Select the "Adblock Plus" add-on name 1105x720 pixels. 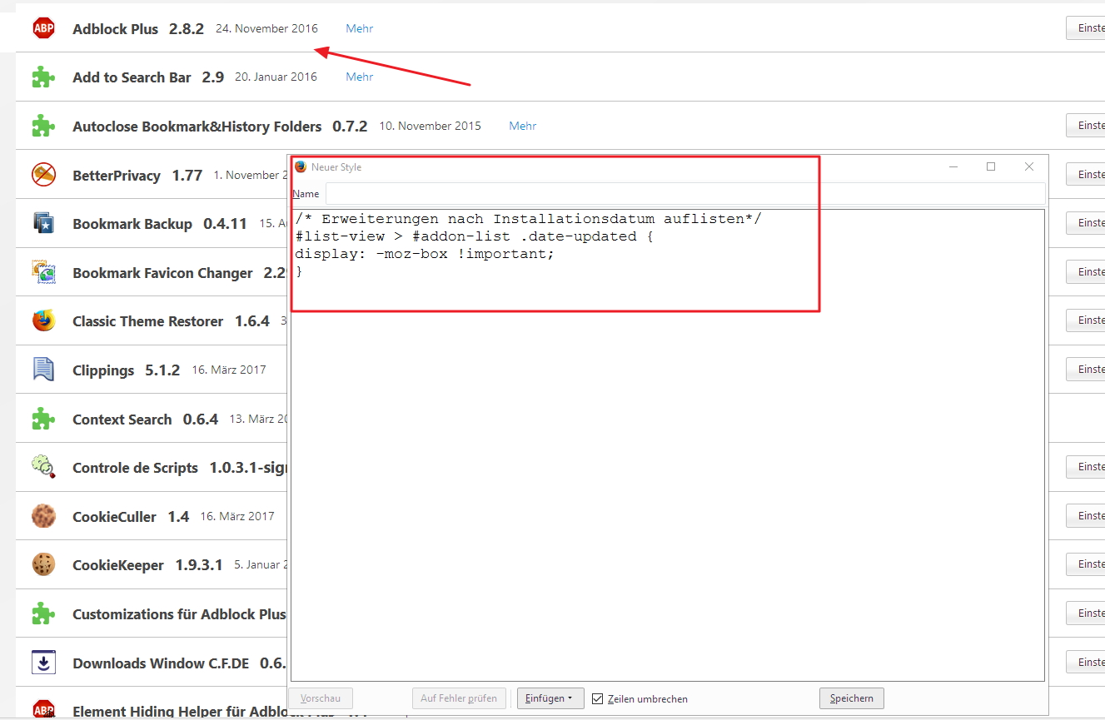tap(115, 28)
